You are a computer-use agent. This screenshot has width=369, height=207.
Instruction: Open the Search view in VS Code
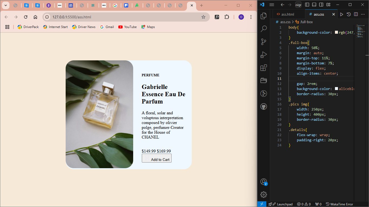tap(264, 29)
